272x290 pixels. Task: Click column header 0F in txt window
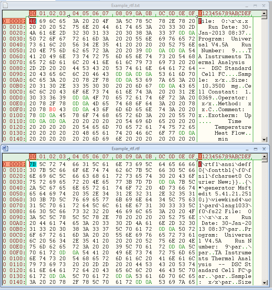click(192, 13)
